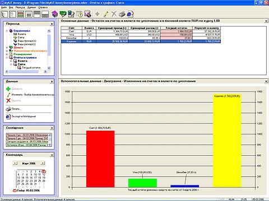Select the red Деньги tree item
Screen dimensions: 269x201
[18, 47]
